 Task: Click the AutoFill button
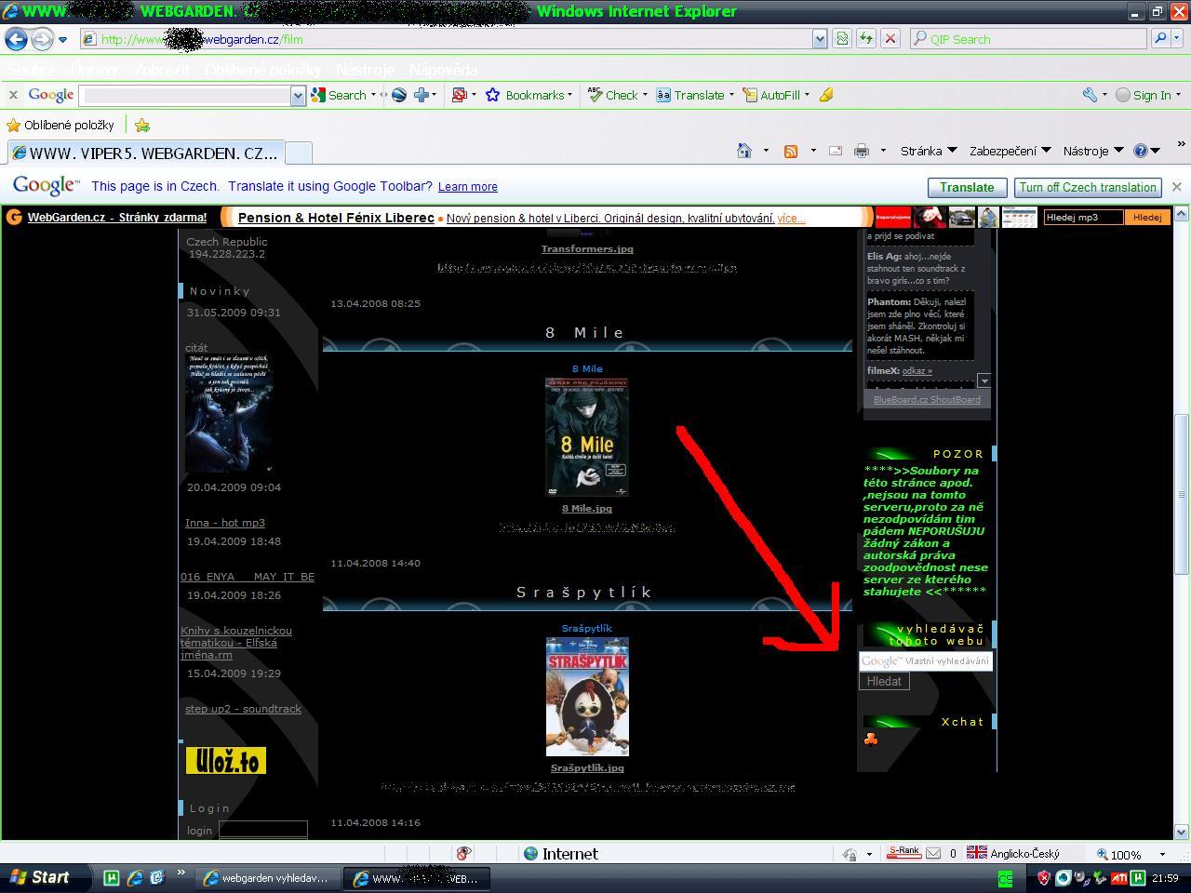(x=772, y=95)
